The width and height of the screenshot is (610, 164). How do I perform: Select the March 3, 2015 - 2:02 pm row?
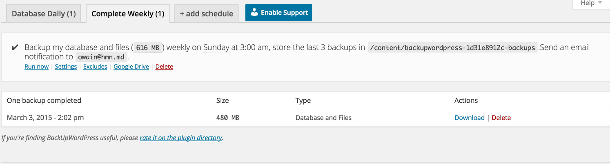pyautogui.click(x=305, y=118)
